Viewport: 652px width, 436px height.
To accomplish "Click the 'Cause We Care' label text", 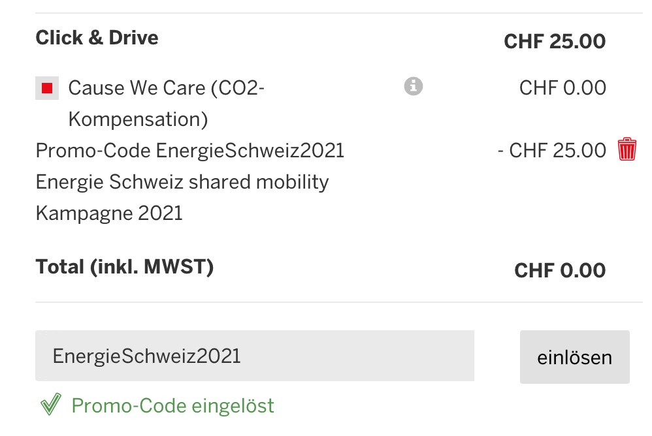I will tap(166, 88).
